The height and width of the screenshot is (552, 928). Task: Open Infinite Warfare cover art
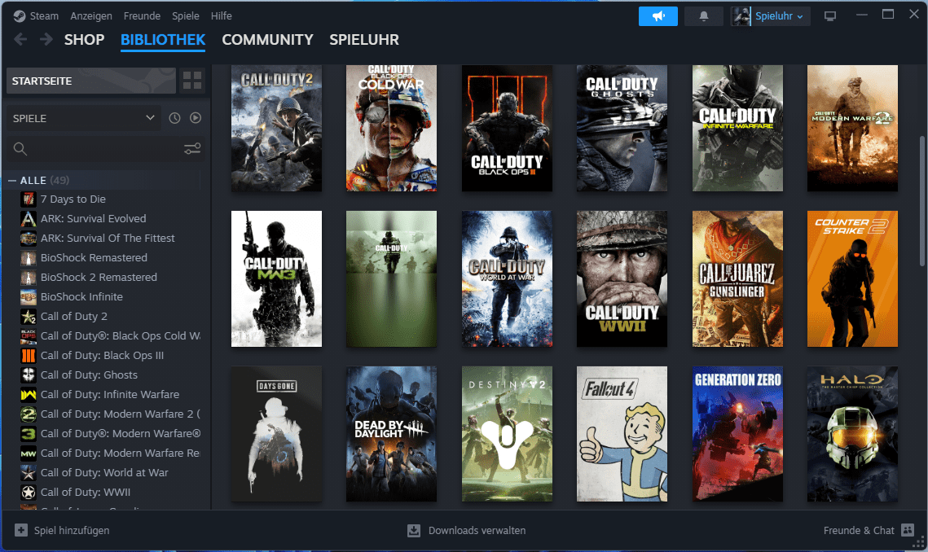(737, 128)
